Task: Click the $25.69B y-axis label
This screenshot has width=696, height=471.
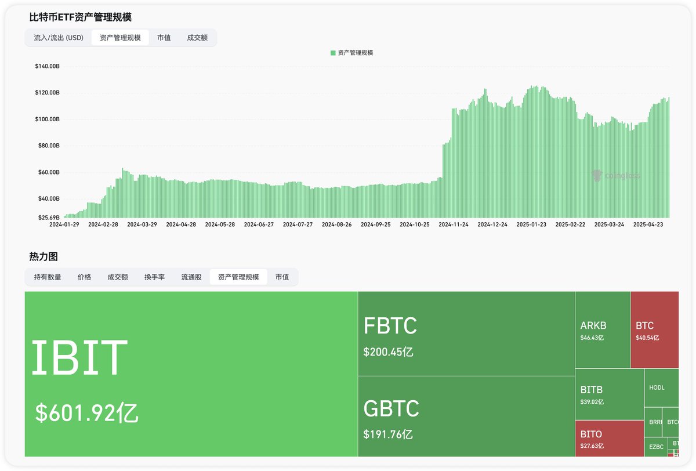Action: point(49,218)
